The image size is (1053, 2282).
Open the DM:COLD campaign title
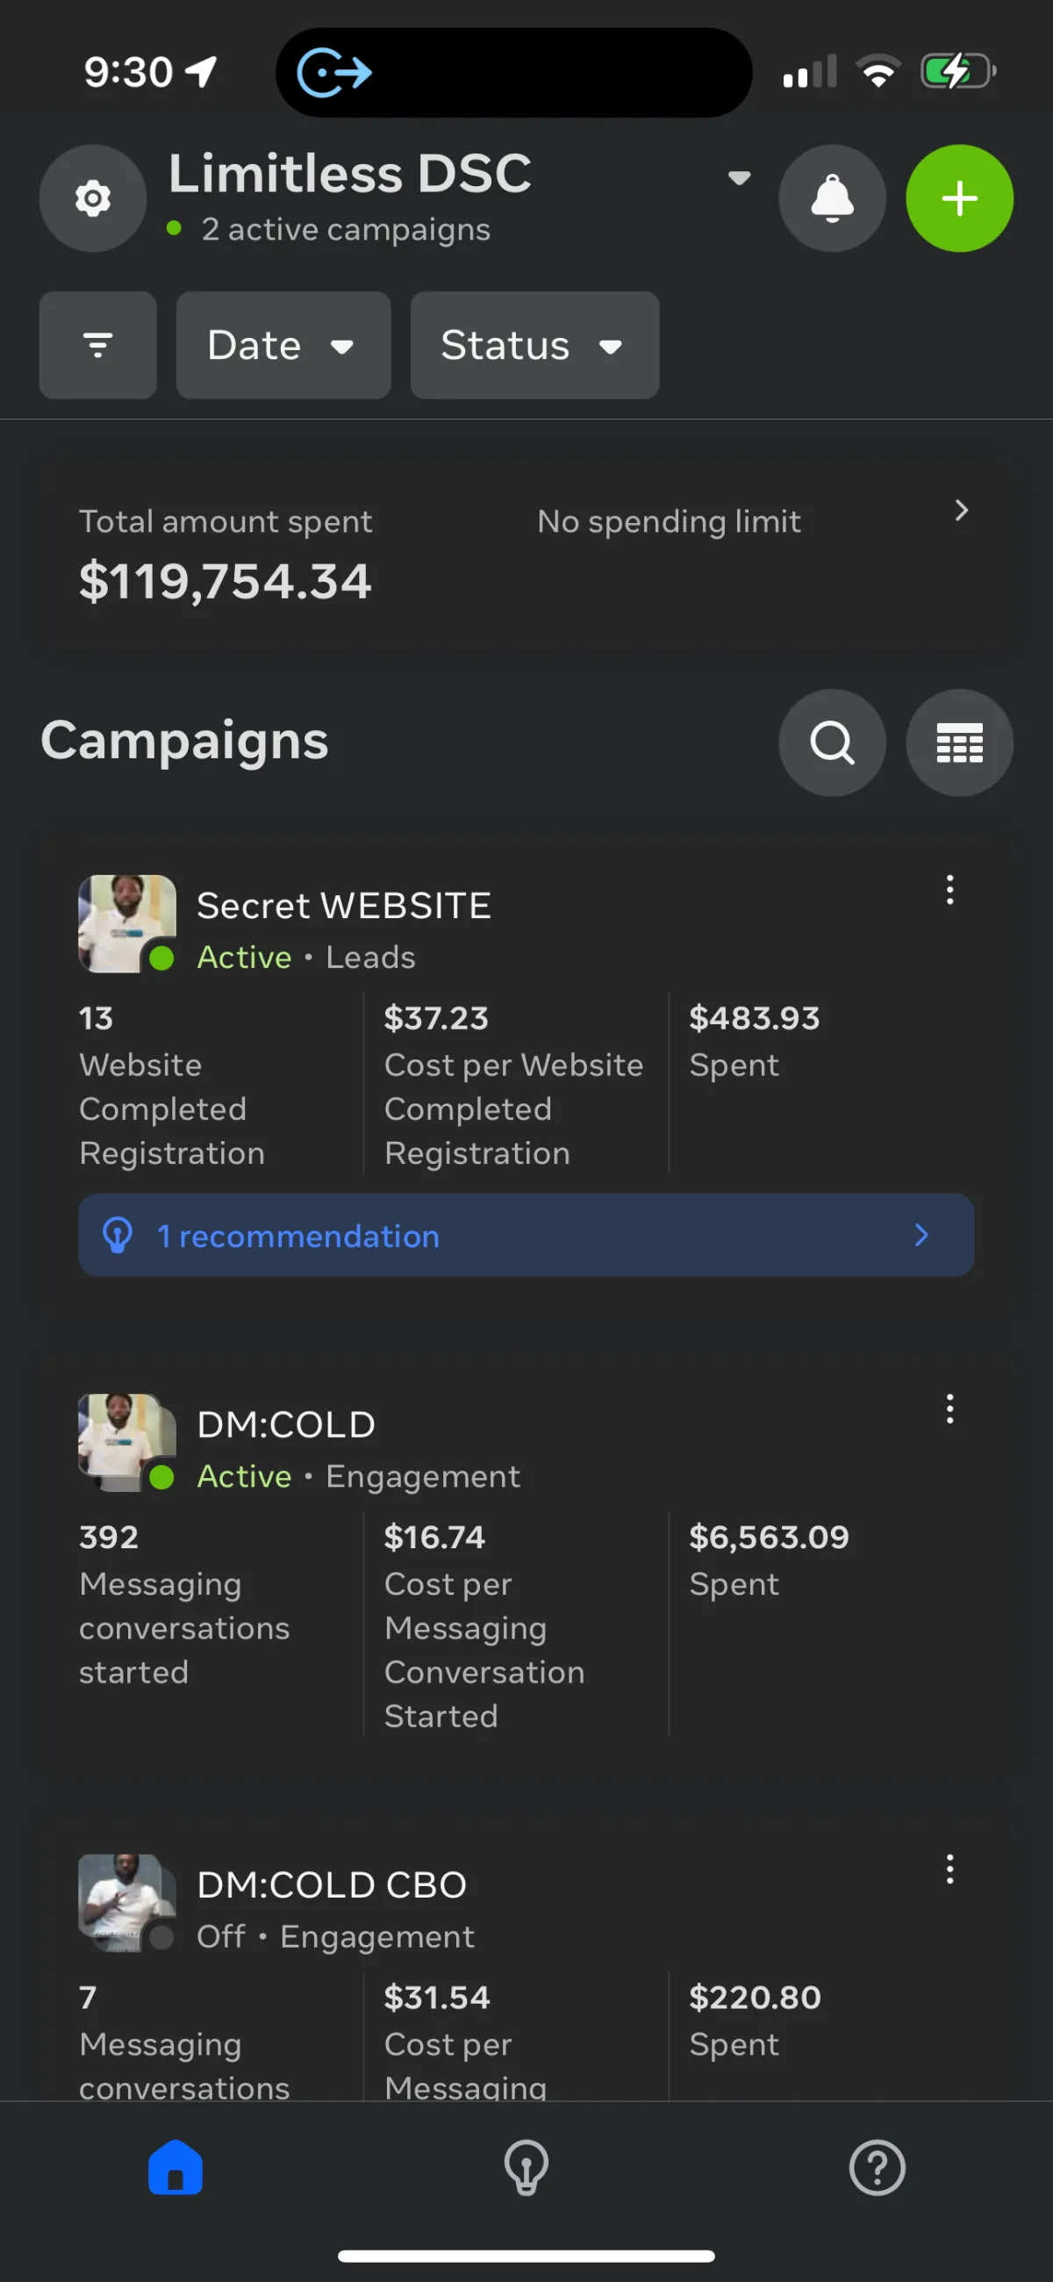click(286, 1424)
